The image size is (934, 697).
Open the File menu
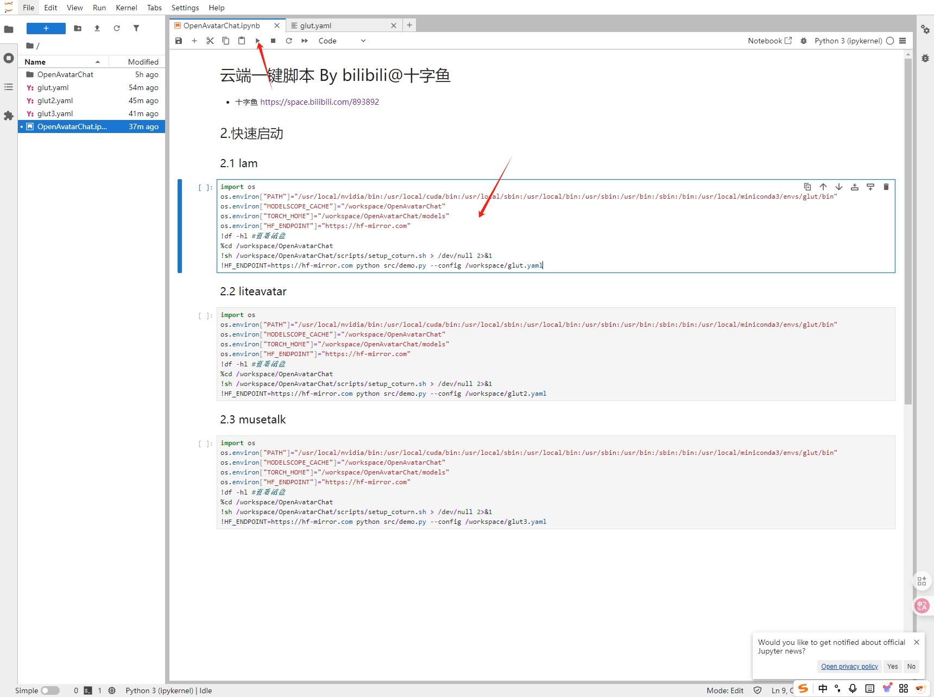coord(29,8)
